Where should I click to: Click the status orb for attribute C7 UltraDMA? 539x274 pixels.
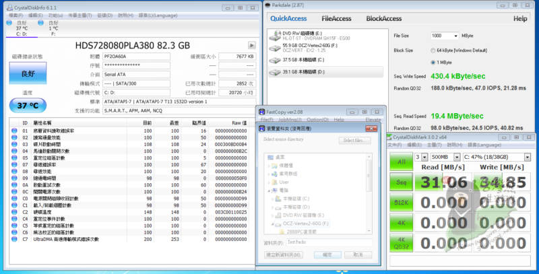14,239
